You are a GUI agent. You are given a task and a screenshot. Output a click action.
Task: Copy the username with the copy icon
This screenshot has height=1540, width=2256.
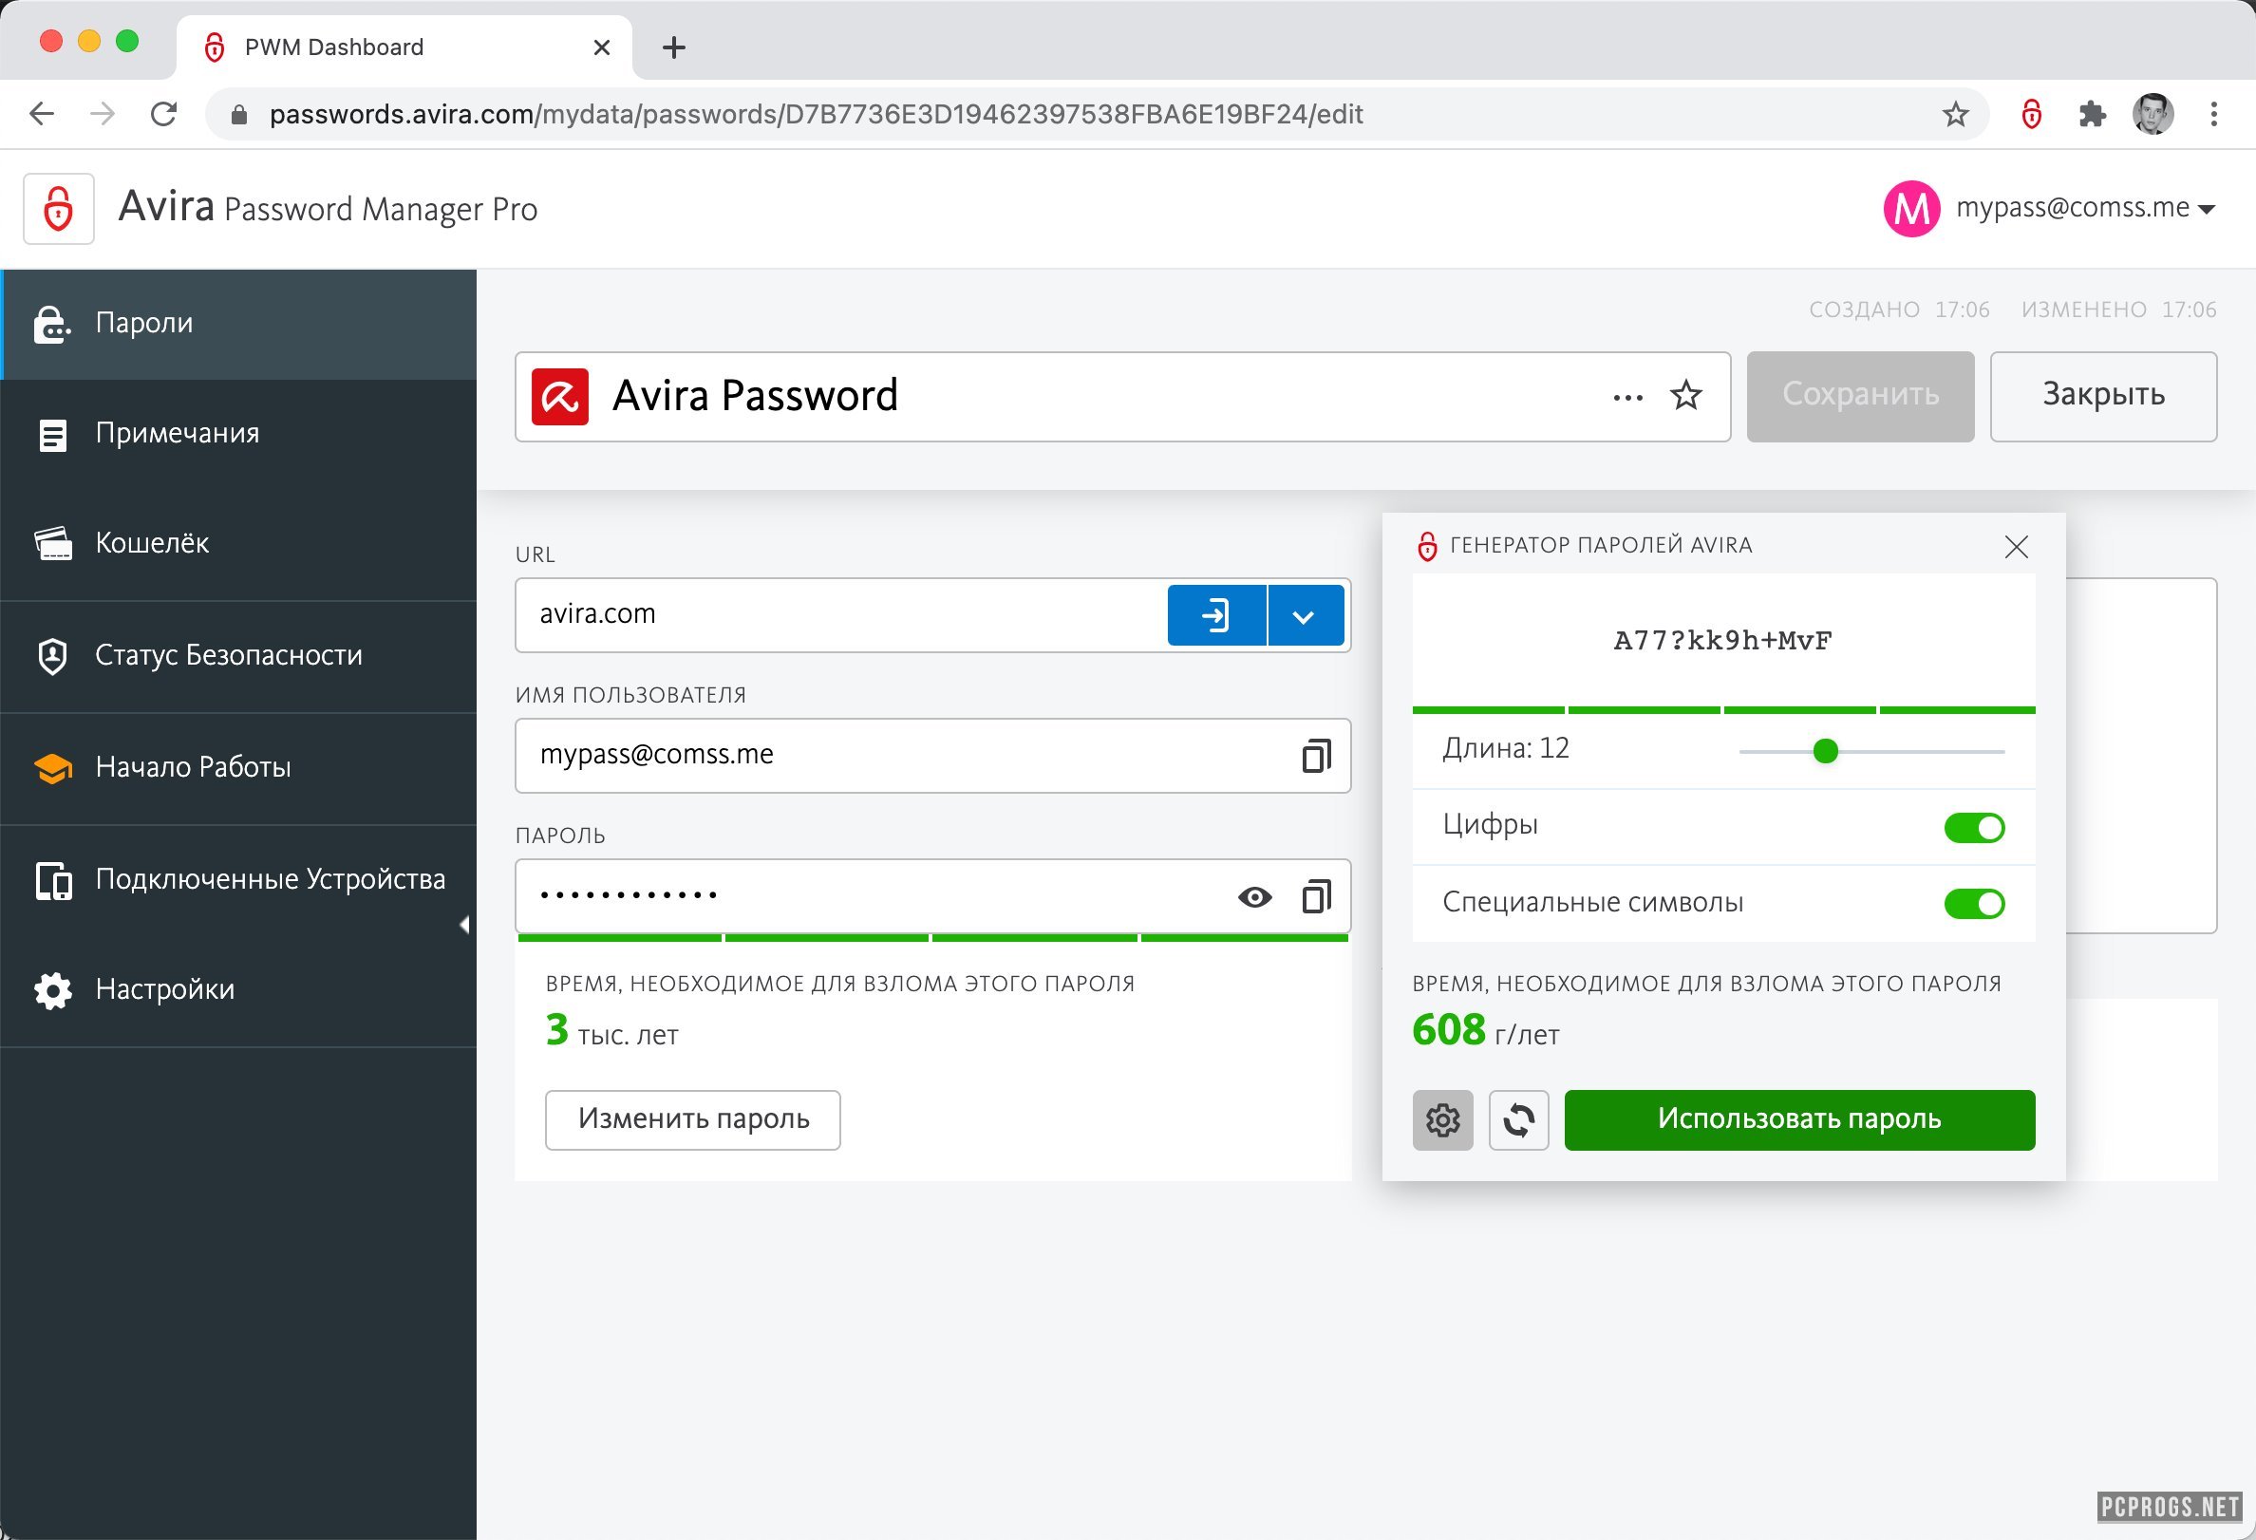point(1315,756)
